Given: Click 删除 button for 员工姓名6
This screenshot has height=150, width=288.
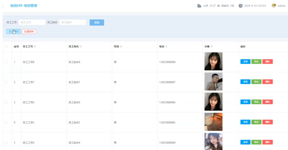Looking at the screenshot, I should tap(267, 102).
